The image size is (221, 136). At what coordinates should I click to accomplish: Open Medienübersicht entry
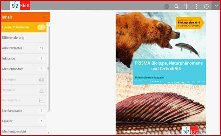coord(24,131)
